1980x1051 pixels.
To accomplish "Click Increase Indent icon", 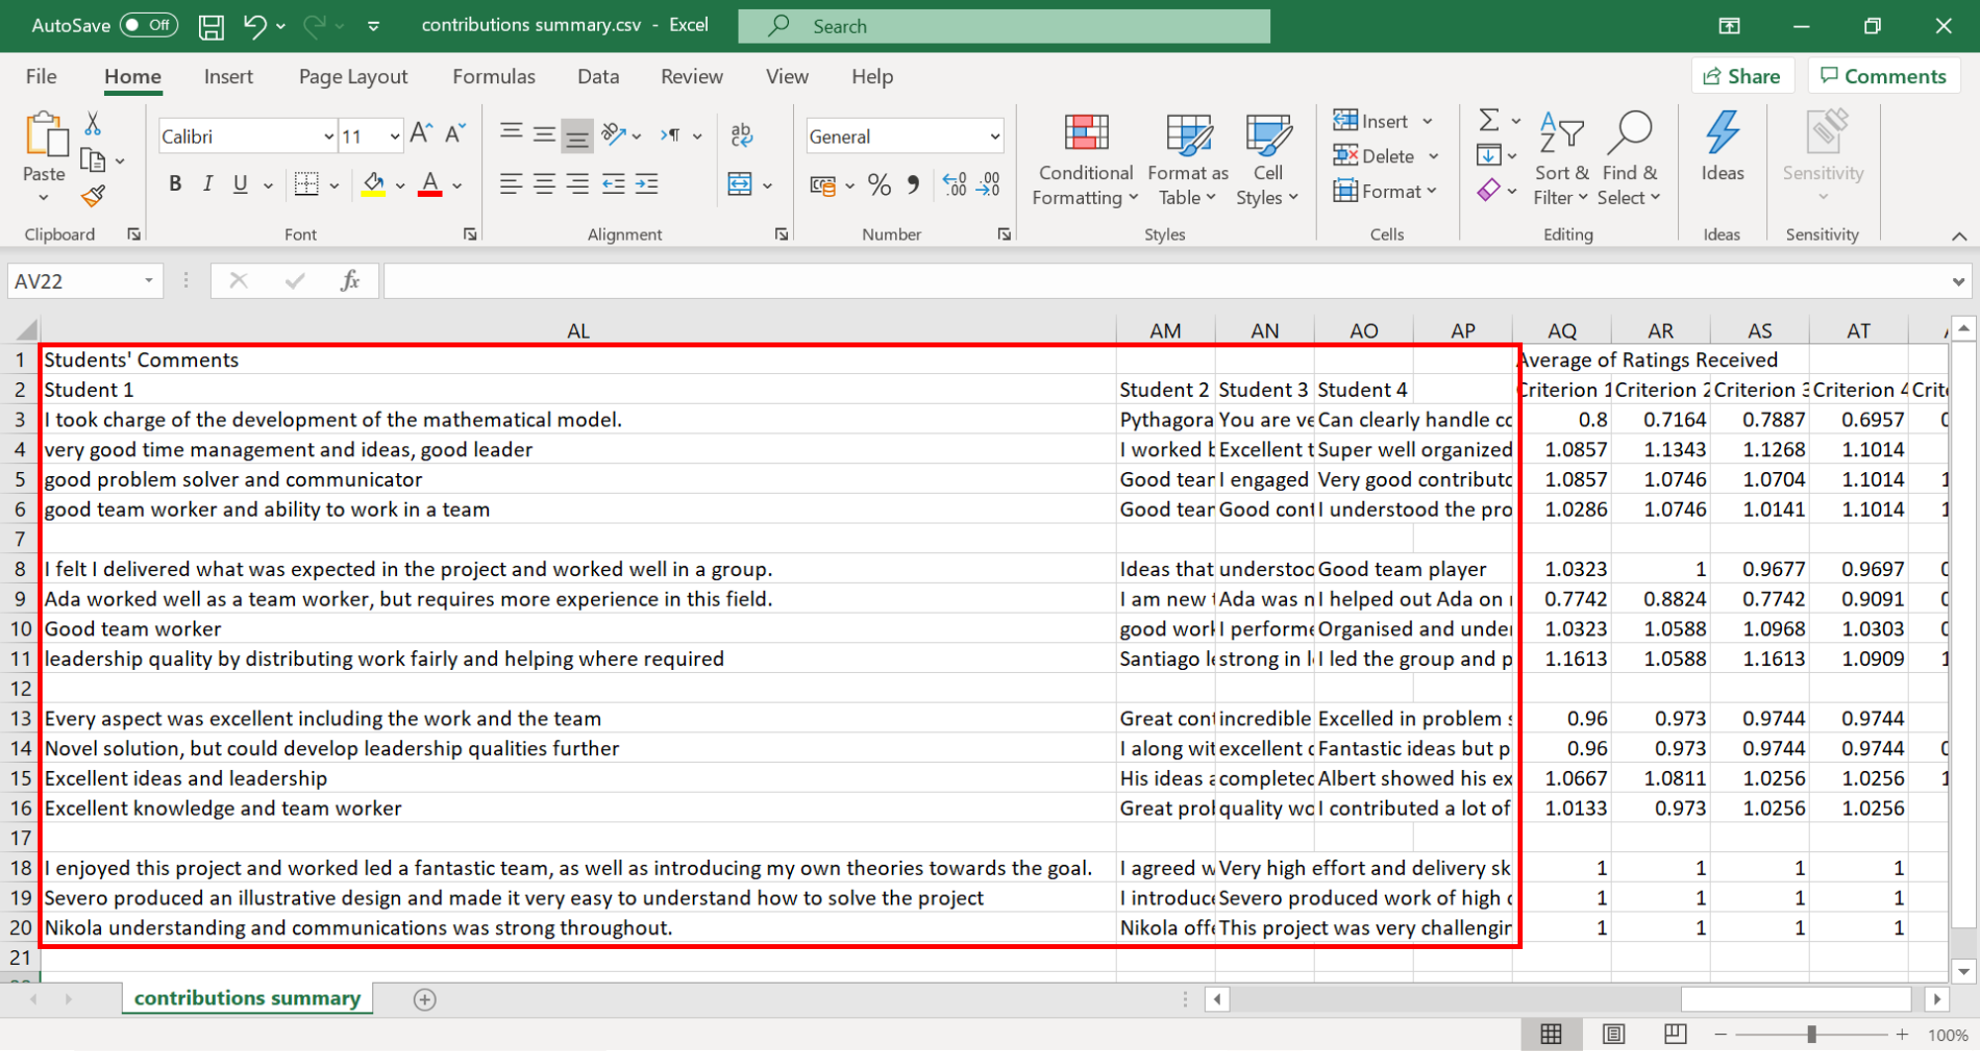I will tap(647, 184).
